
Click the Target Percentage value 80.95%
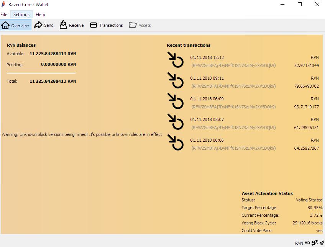[315, 208]
